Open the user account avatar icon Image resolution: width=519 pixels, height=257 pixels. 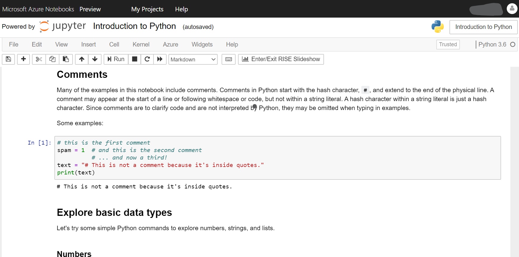(512, 9)
